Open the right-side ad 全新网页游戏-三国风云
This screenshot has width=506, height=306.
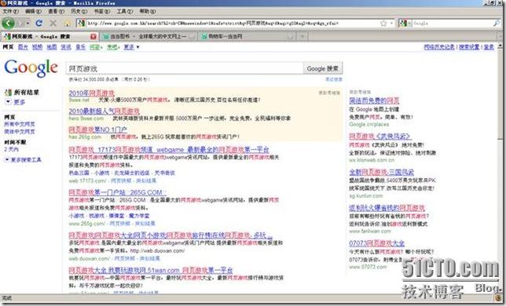click(381, 173)
